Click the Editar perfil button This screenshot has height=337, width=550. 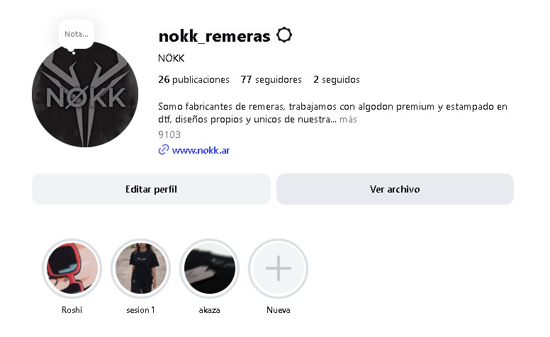(151, 189)
